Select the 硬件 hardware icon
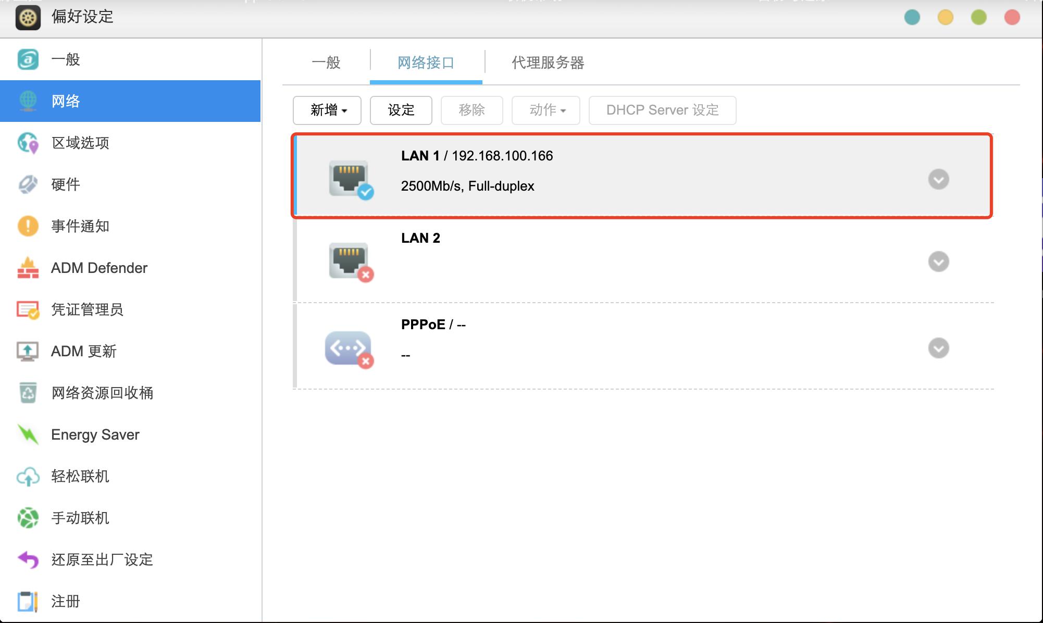1043x623 pixels. pyautogui.click(x=28, y=184)
